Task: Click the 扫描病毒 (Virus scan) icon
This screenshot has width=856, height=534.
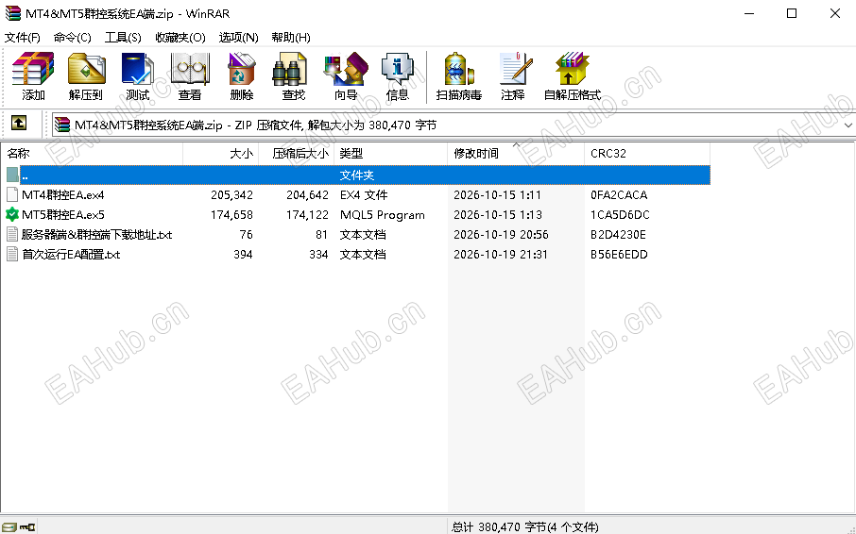Action: point(458,69)
